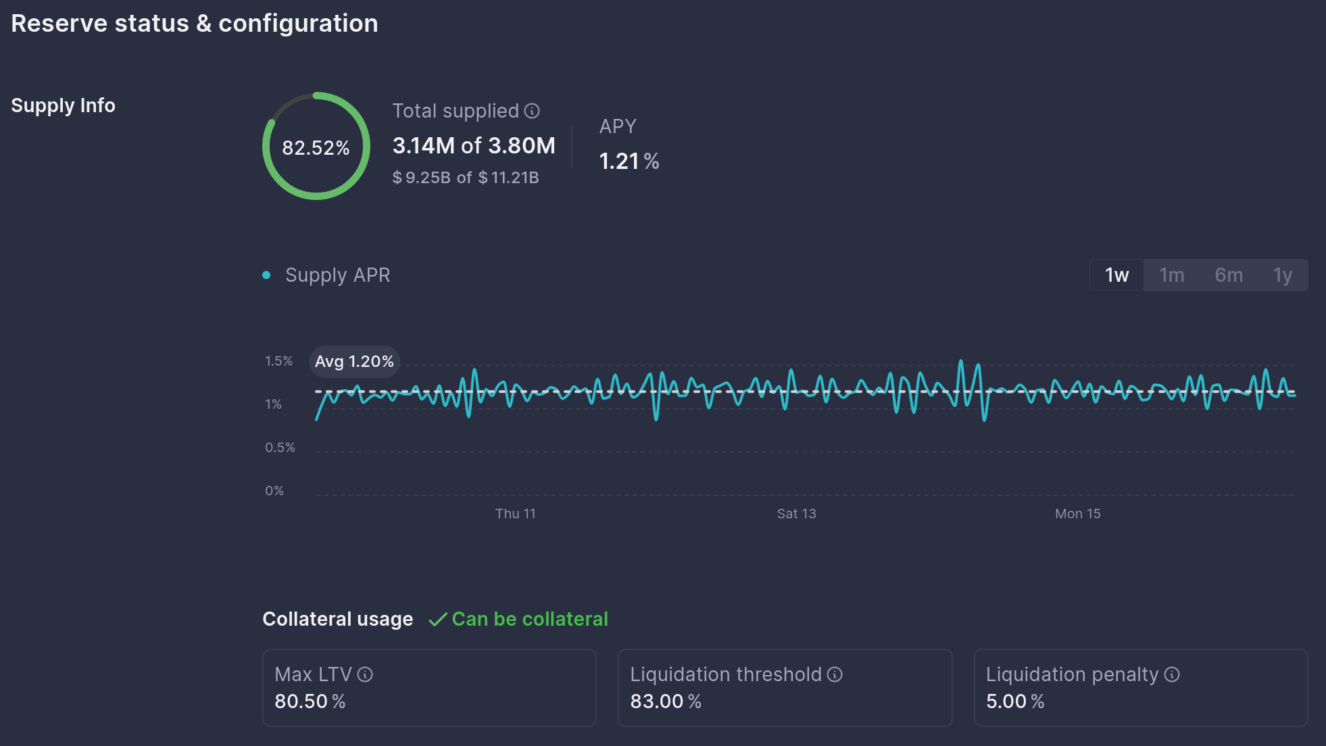The width and height of the screenshot is (1326, 746).
Task: Switch chart range to 1m
Action: point(1171,275)
